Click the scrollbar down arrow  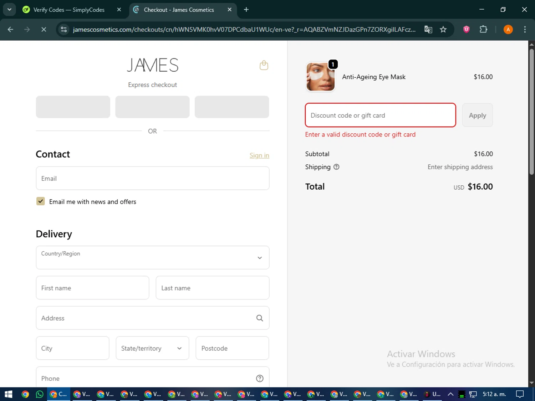click(x=531, y=383)
